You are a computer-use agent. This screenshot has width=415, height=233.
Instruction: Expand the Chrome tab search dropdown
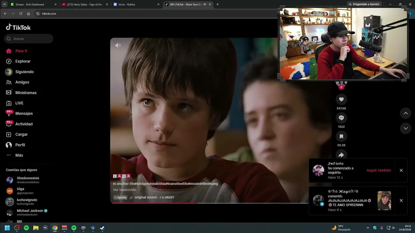click(x=5, y=5)
